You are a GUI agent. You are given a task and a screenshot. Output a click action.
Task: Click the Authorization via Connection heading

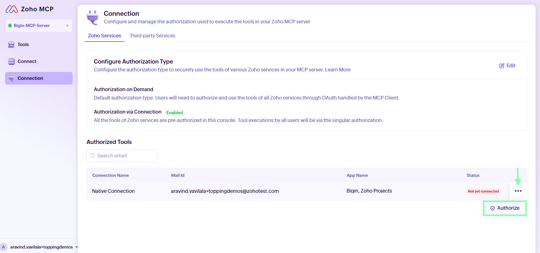[x=128, y=112]
